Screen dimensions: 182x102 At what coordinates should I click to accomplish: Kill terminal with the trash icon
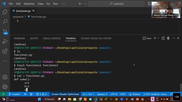pos(168,38)
